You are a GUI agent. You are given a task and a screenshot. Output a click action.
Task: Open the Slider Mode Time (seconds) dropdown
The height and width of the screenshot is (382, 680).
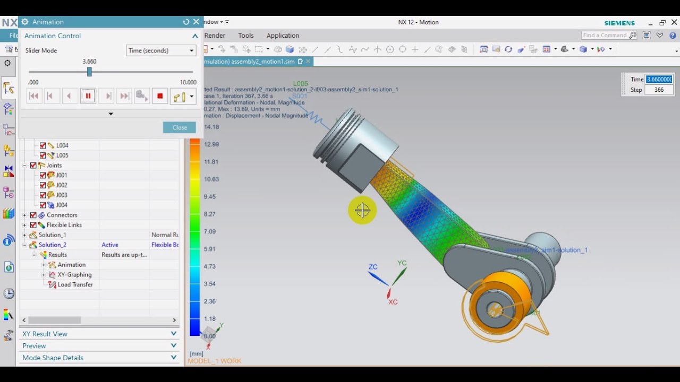161,50
